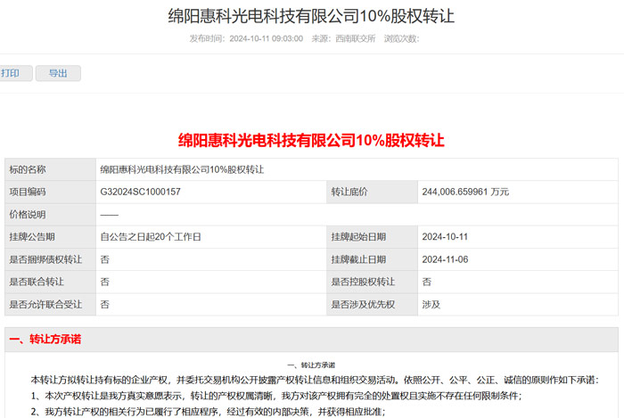The height and width of the screenshot is (418, 624).
Task: Click the red heading 绵阳惠科光电科技有限公司10%股权转让
Action: click(x=311, y=141)
